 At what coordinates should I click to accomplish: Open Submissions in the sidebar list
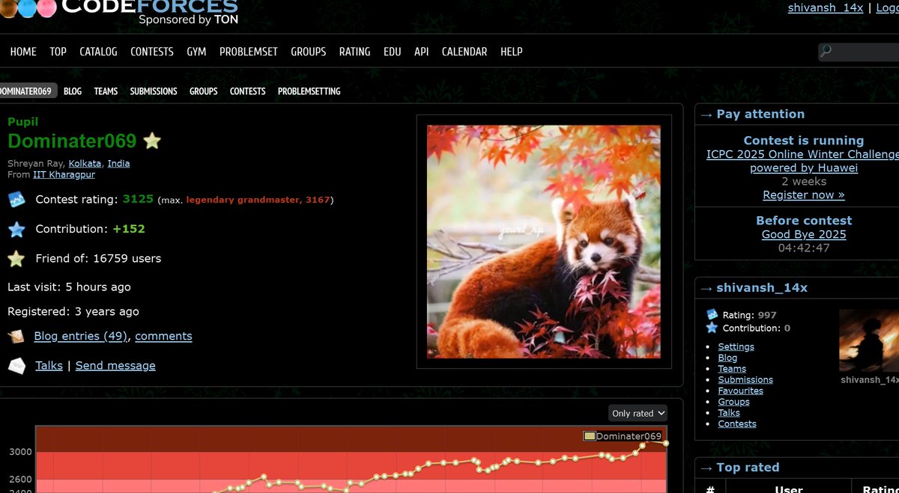point(745,379)
